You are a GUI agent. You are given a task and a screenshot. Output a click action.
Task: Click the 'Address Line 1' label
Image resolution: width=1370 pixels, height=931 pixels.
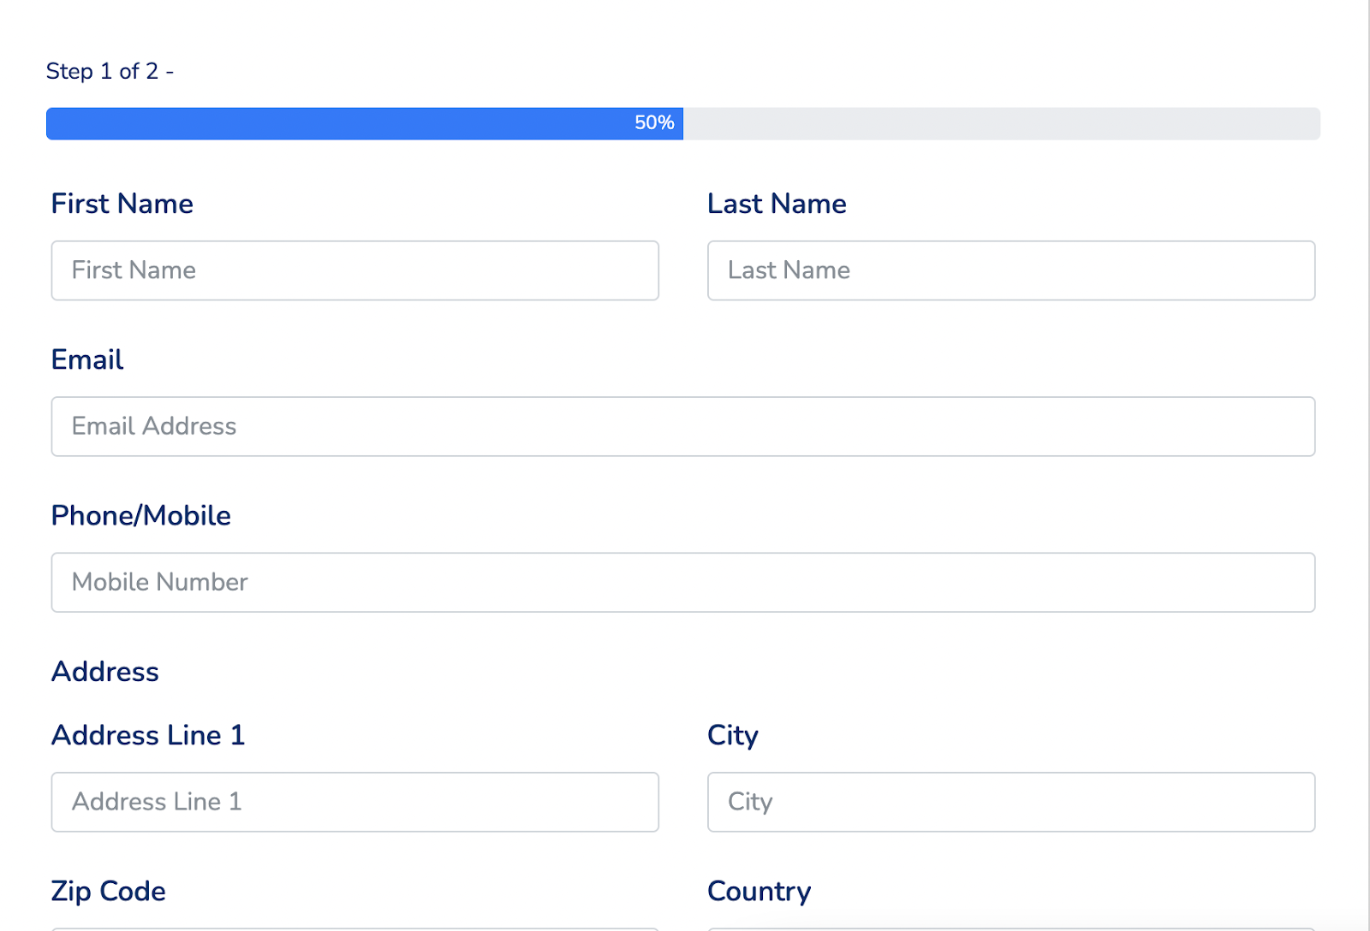(149, 735)
